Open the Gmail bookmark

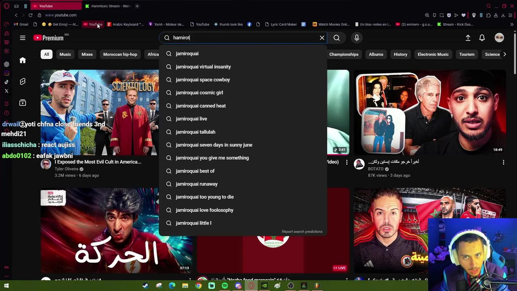[21, 24]
